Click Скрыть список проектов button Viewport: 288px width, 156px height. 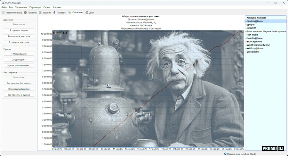click(x=19, y=65)
